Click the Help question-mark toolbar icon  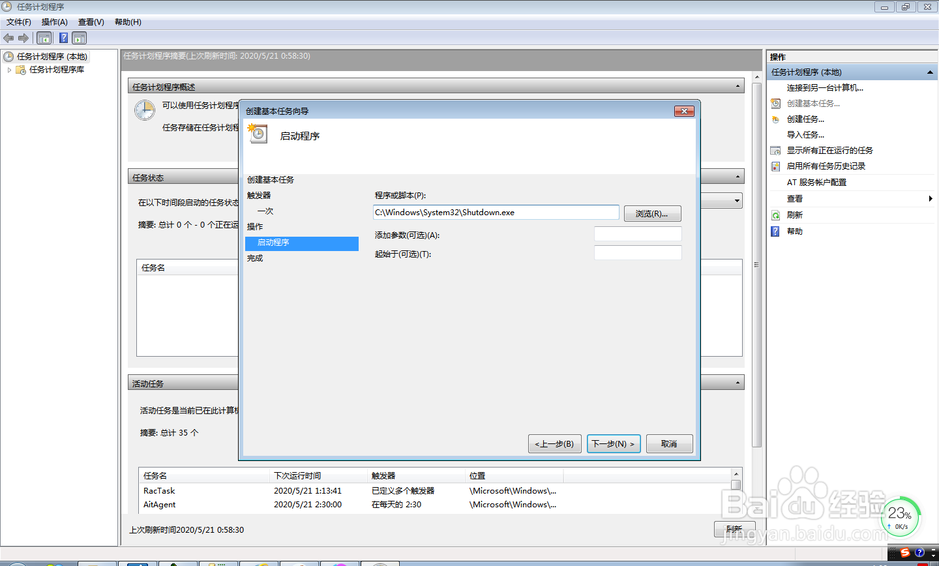click(63, 38)
